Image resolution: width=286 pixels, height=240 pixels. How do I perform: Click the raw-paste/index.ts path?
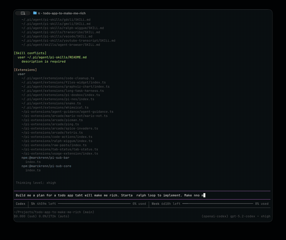tap(54, 145)
